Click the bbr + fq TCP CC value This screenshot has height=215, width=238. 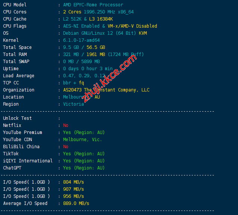pyautogui.click(x=73, y=83)
